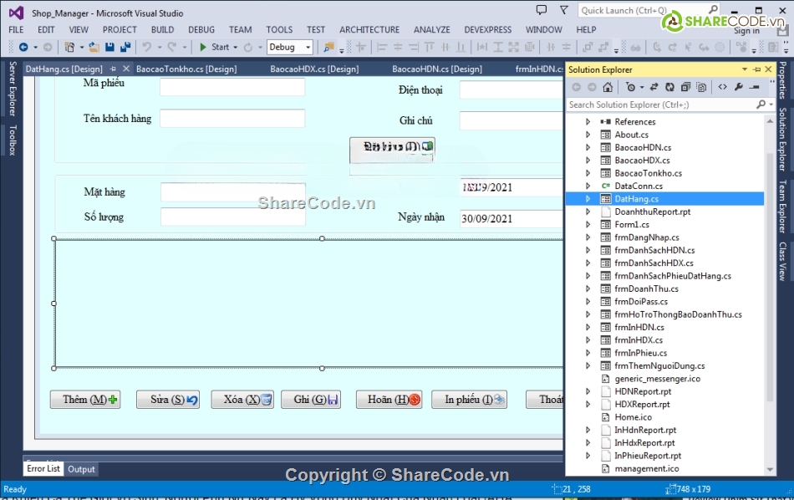Click the Open File folder icon
794x500 pixels.
[94, 47]
